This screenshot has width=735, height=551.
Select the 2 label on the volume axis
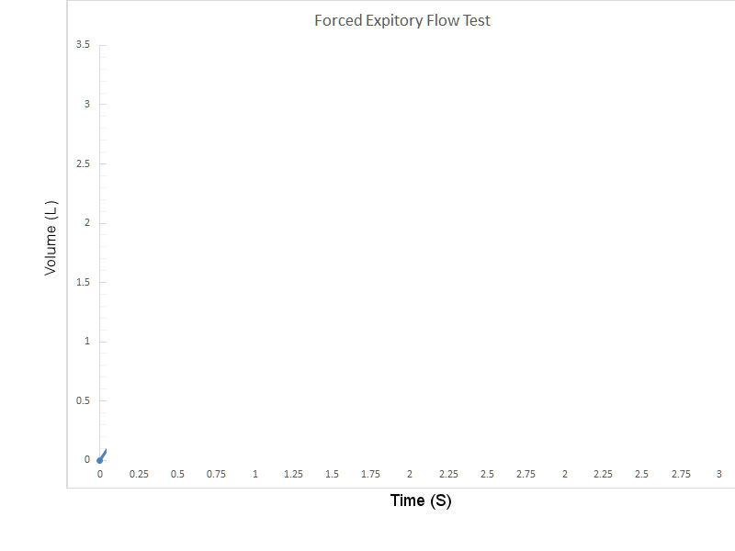(x=86, y=222)
